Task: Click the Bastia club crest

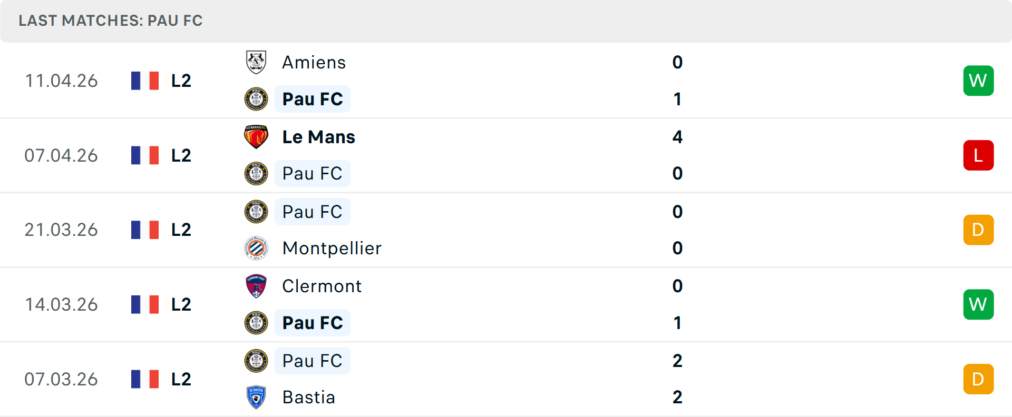Action: (256, 397)
